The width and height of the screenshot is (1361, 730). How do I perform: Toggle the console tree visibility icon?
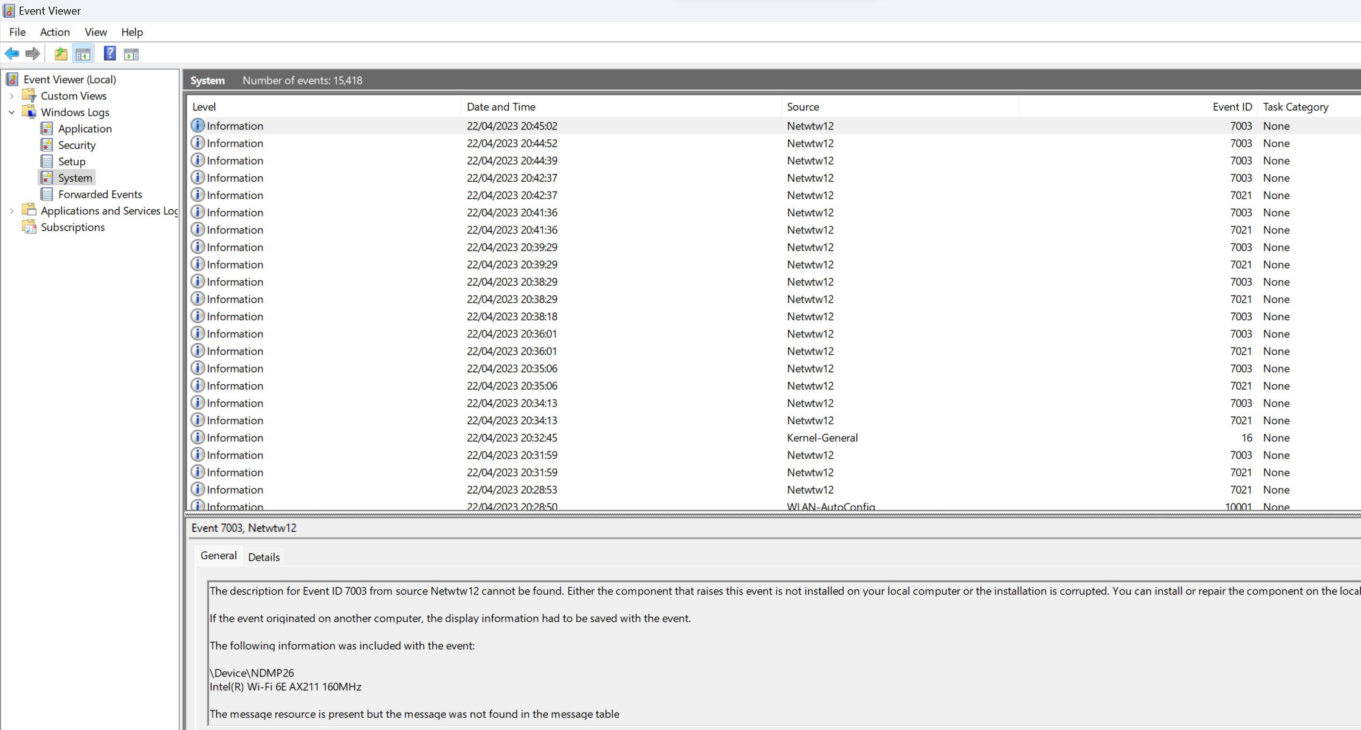(83, 53)
